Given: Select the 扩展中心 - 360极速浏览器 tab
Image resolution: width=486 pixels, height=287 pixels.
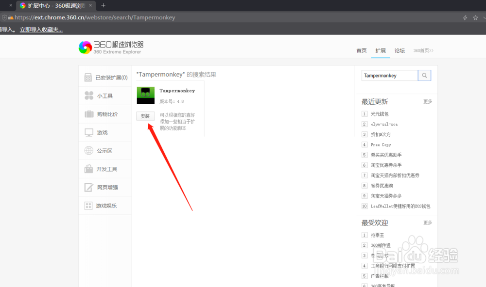Looking at the screenshot, I should click(56, 5).
